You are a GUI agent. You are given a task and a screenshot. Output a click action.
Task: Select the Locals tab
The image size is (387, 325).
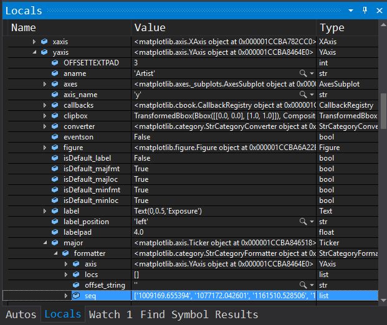[x=63, y=314]
